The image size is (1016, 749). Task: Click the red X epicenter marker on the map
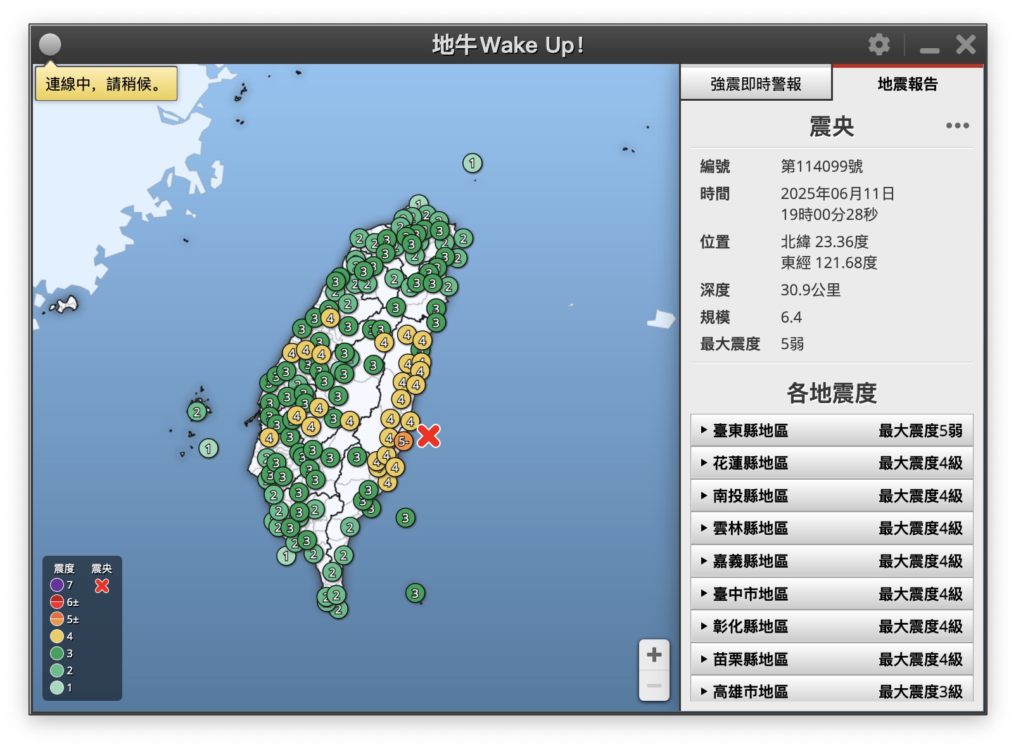[429, 436]
